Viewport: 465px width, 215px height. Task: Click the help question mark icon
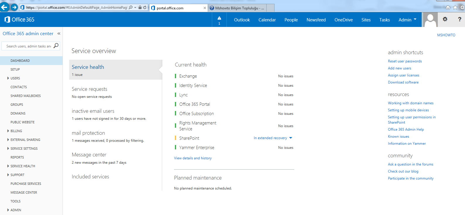(459, 19)
